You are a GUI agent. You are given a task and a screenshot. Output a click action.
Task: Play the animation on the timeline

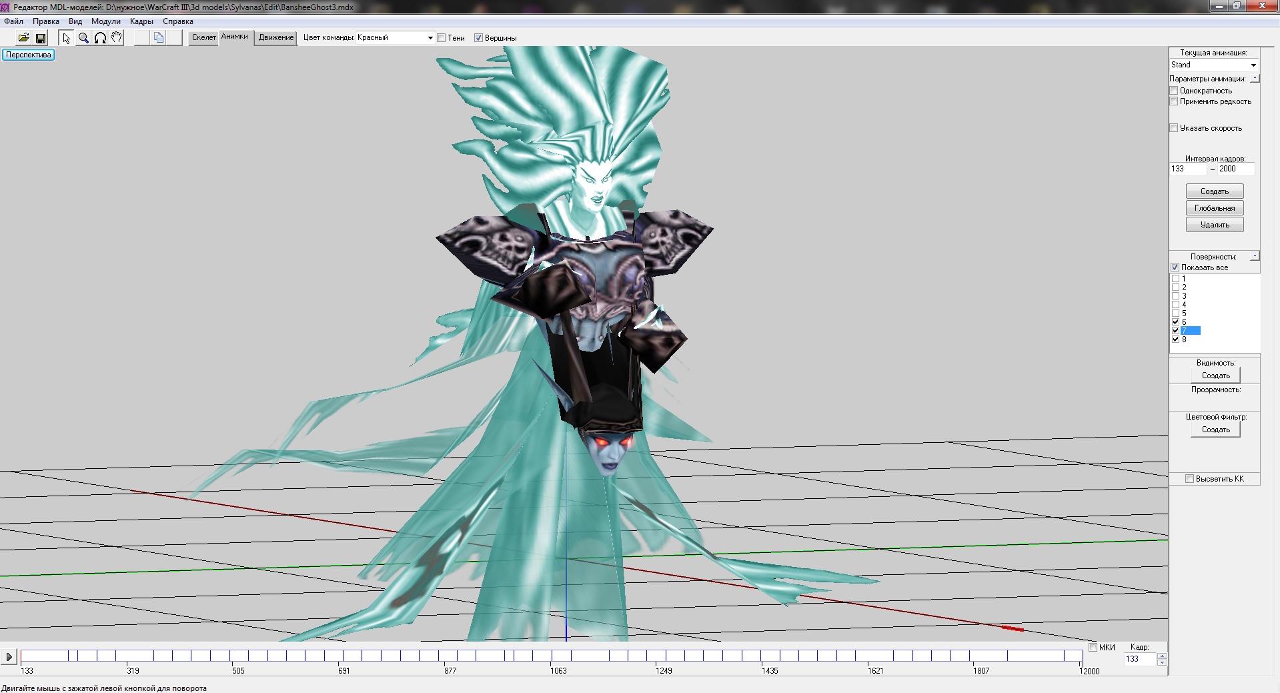tap(9, 657)
